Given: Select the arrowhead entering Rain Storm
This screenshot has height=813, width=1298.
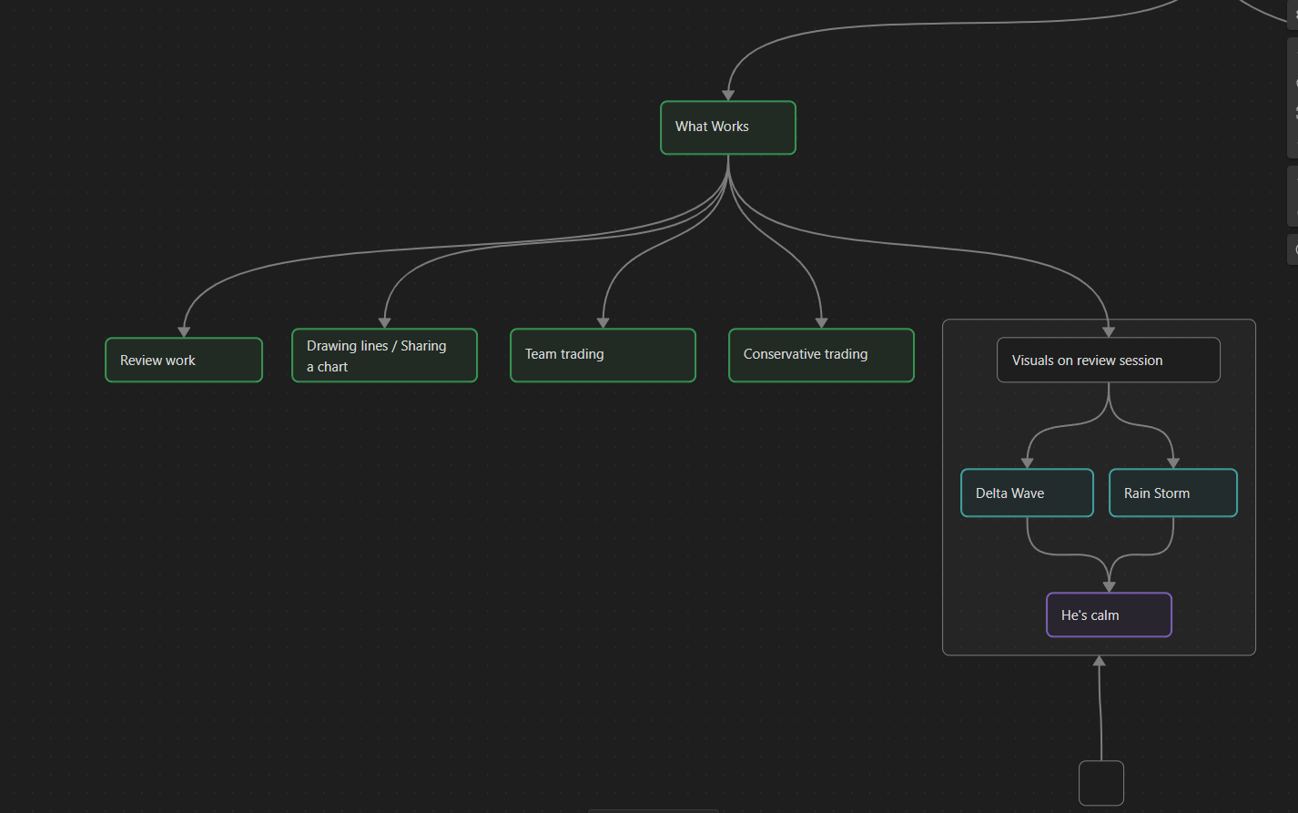Looking at the screenshot, I should click(1172, 462).
